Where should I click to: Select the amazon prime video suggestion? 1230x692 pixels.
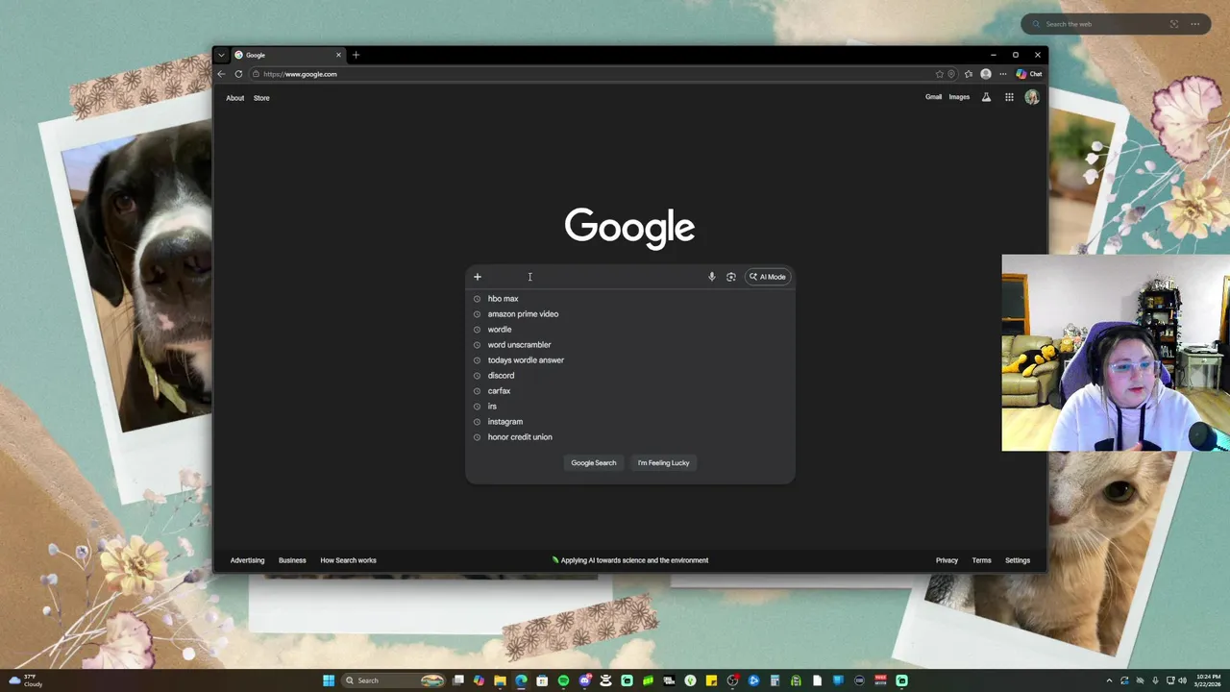click(630, 314)
